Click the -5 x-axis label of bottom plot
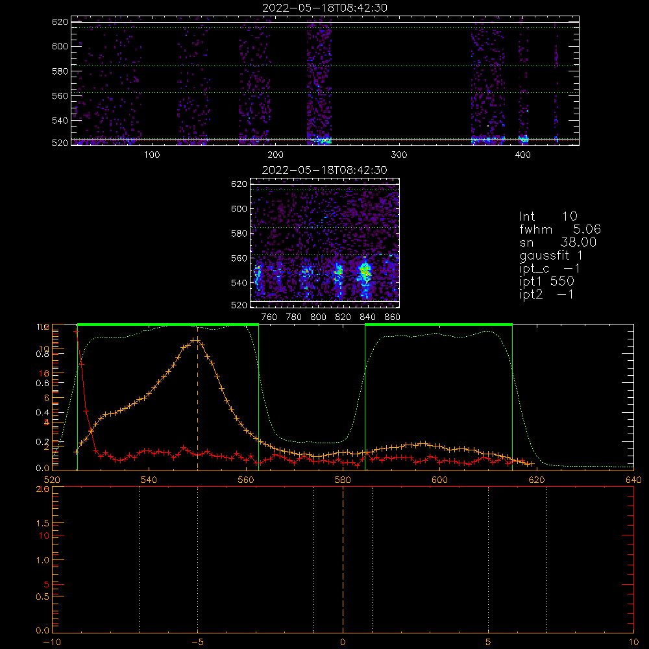The image size is (649, 649). pyautogui.click(x=197, y=642)
